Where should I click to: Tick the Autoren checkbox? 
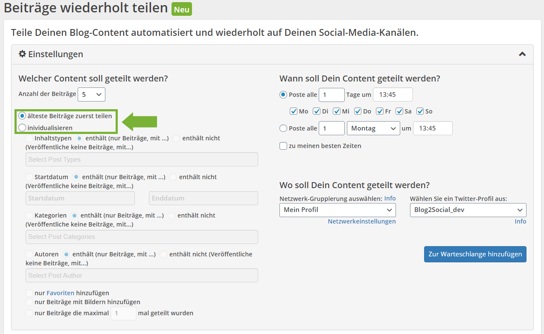coord(29,254)
